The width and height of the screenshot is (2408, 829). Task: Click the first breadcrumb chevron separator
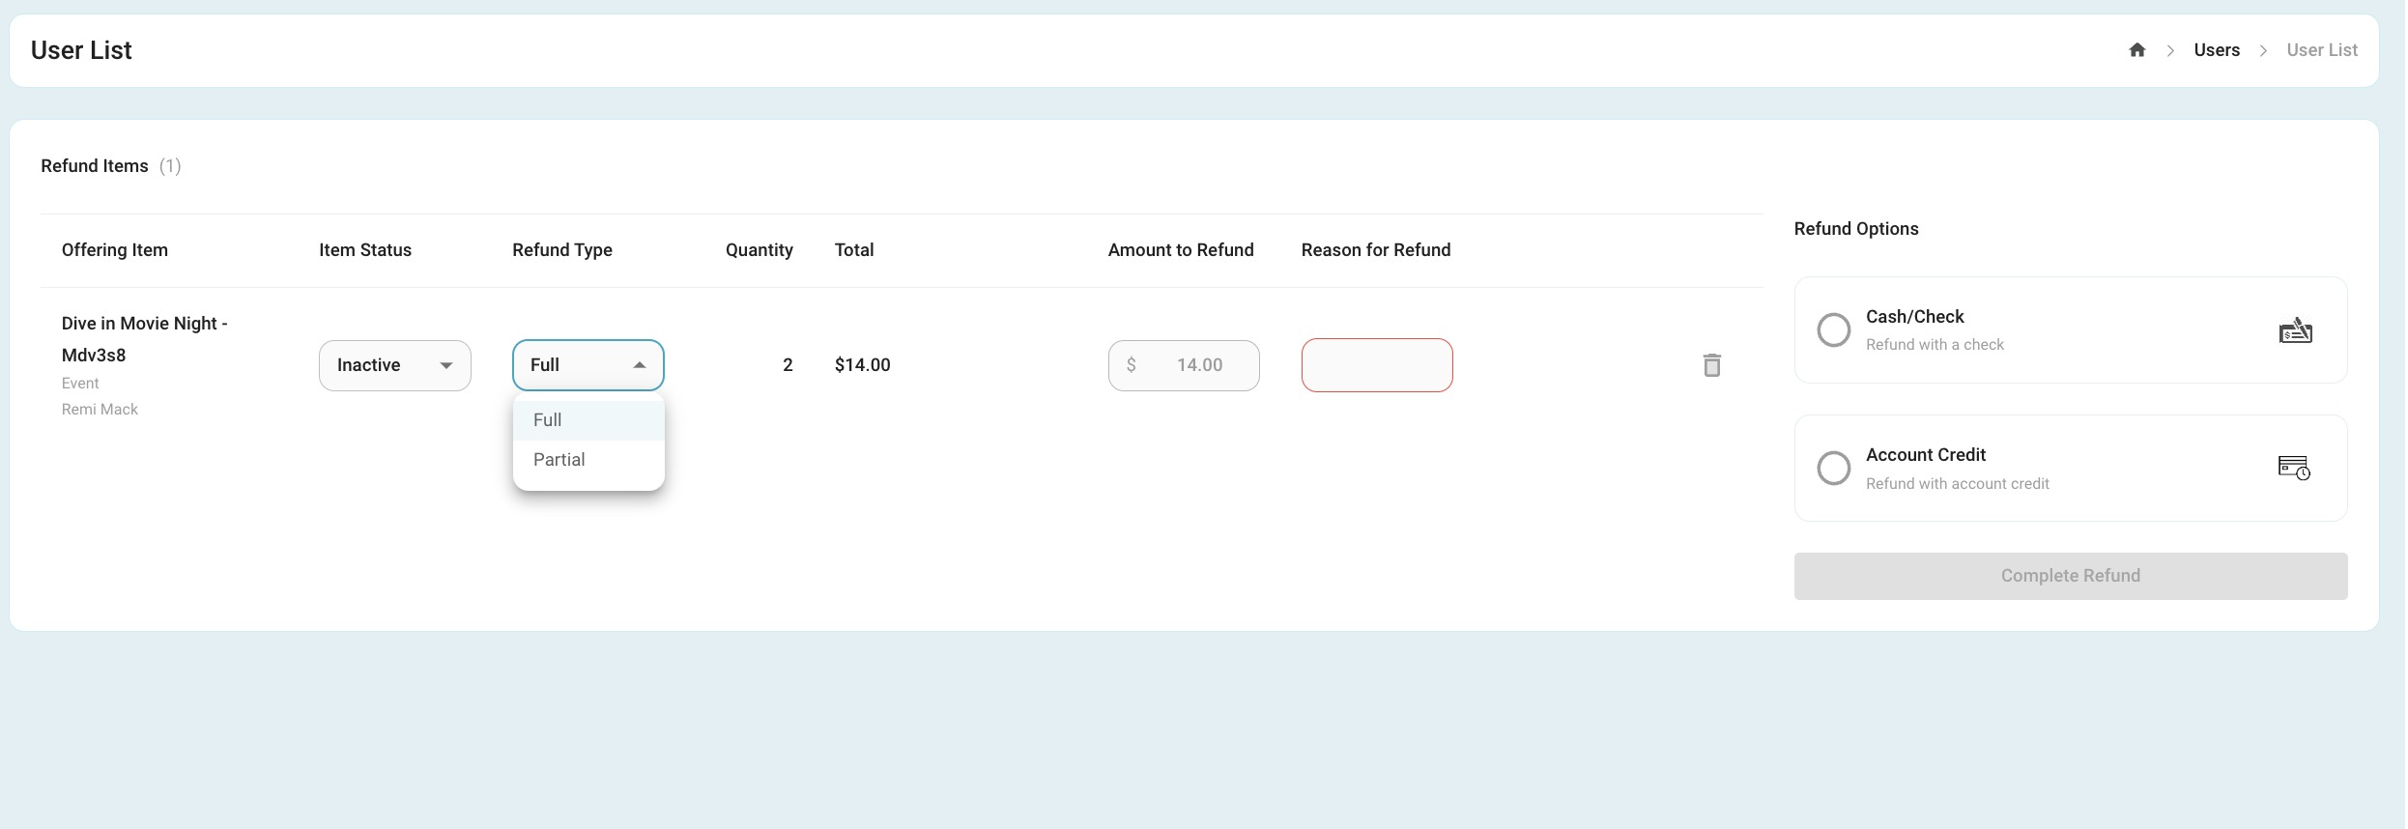pos(2170,50)
